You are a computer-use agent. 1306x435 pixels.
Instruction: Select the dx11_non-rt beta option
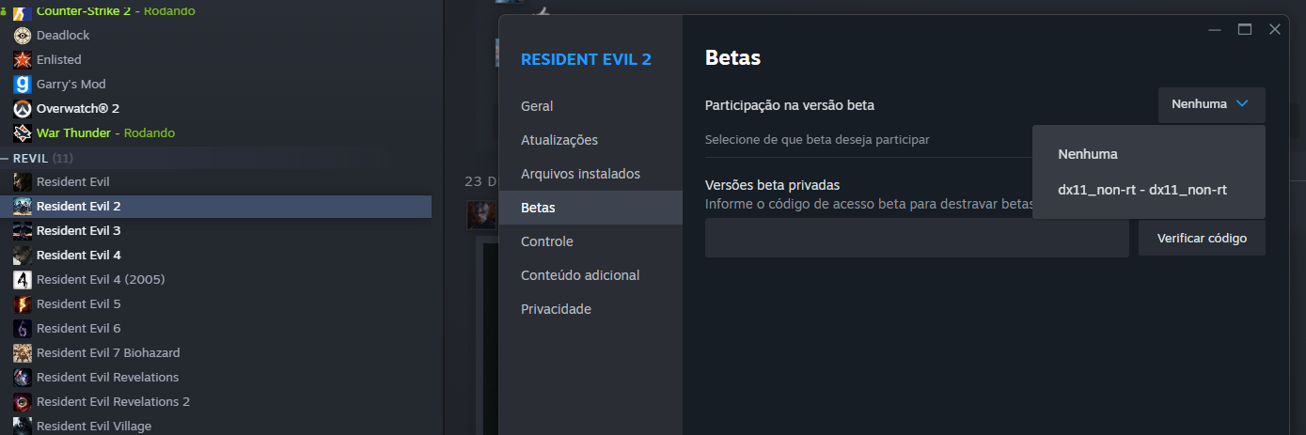click(1141, 190)
